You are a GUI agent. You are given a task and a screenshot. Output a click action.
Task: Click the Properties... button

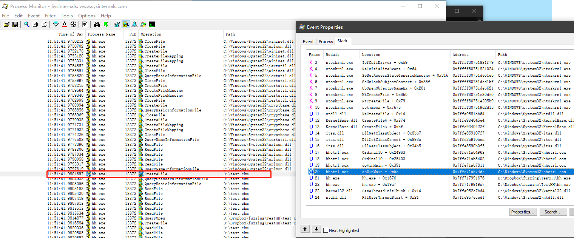[523, 212]
